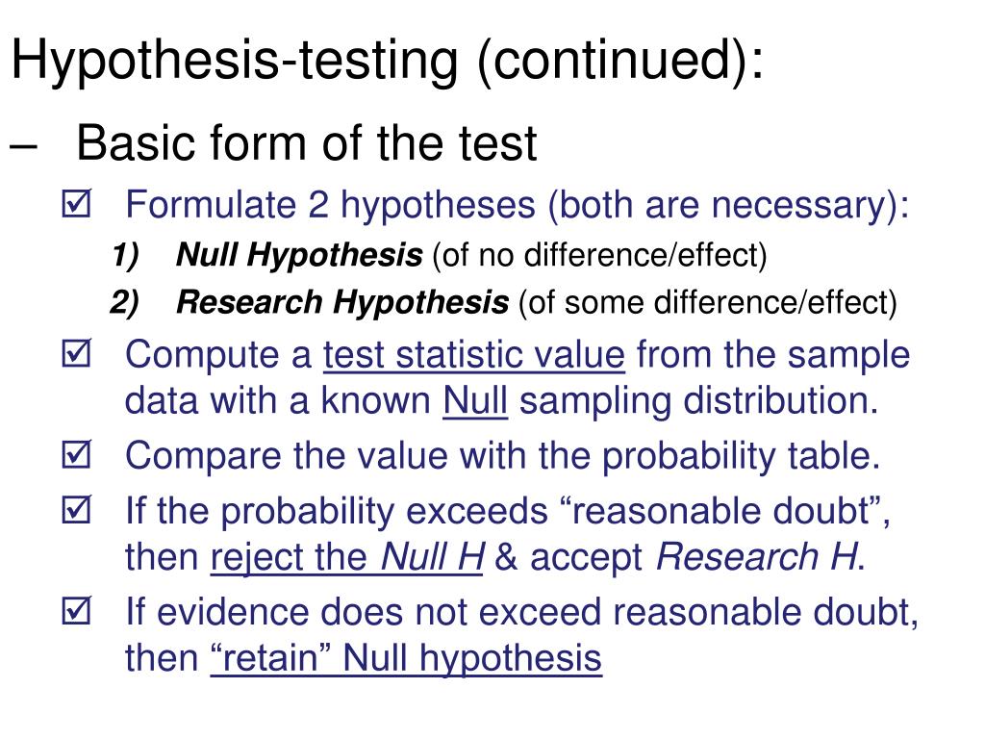The image size is (985, 739).
Task: Click the underlined '"retain" Null hypothesis' text
Action: (407, 658)
